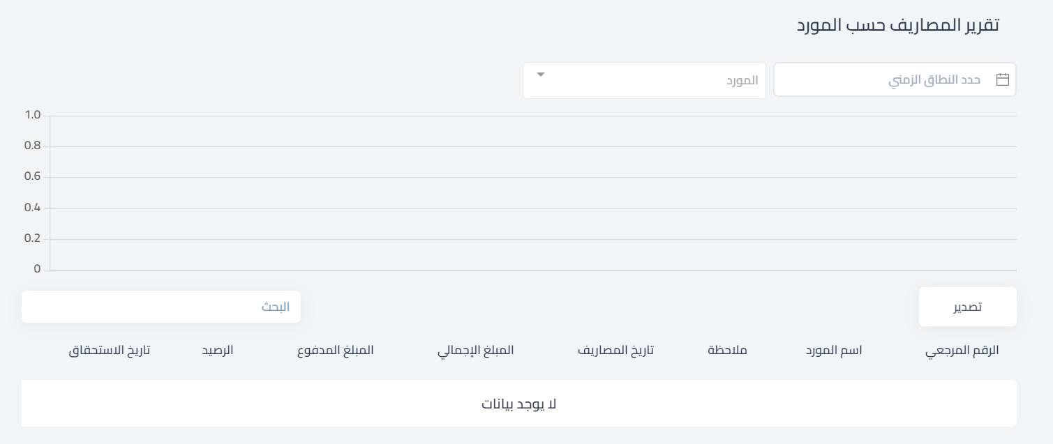Sort by اسم المورد column header
This screenshot has width=1053, height=444.
[x=834, y=350]
